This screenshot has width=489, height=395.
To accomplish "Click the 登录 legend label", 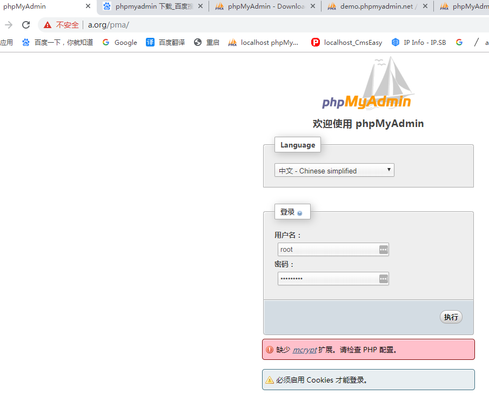I will click(287, 212).
